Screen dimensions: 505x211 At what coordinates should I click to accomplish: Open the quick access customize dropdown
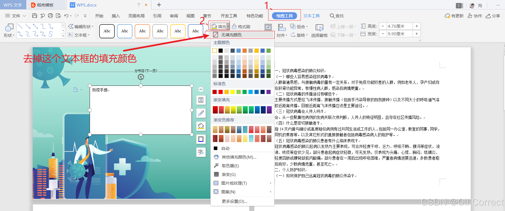[x=85, y=16]
